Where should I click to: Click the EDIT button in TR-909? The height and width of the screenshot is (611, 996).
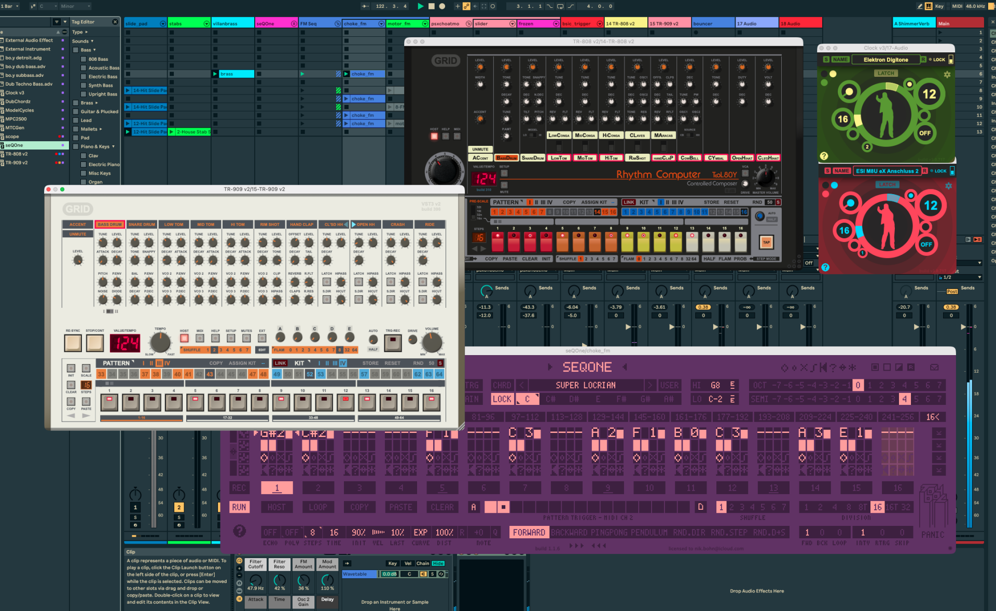click(x=262, y=350)
